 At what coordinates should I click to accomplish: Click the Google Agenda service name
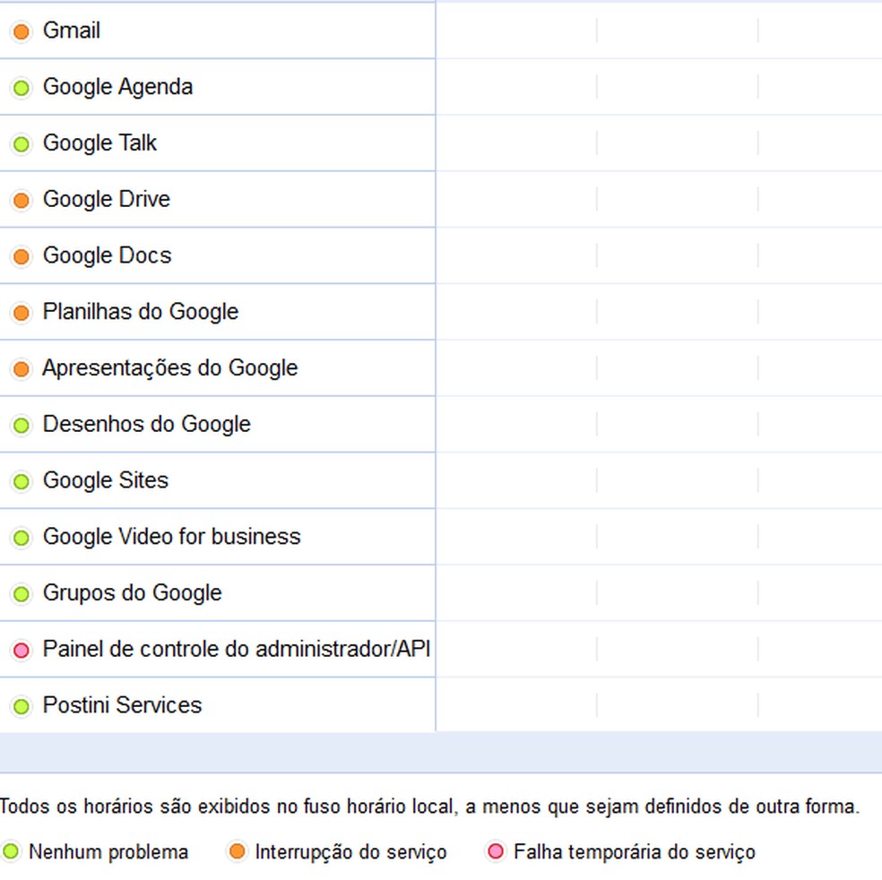pos(117,87)
